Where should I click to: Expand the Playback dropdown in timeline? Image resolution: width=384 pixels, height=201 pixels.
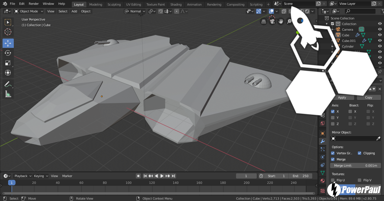pyautogui.click(x=23, y=176)
